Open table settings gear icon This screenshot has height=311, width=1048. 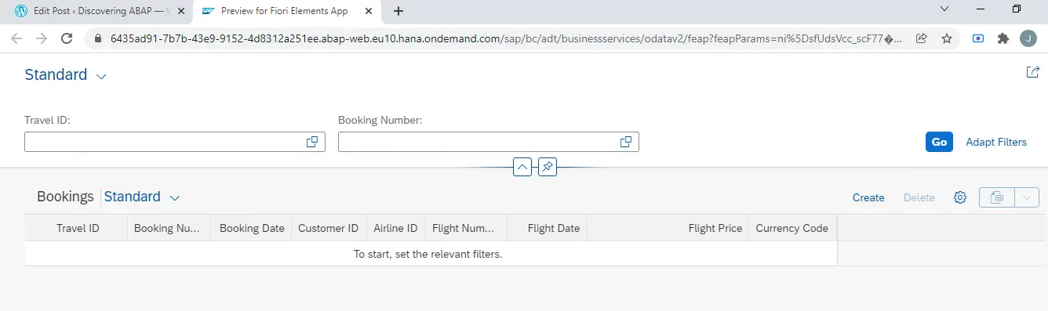pos(959,197)
